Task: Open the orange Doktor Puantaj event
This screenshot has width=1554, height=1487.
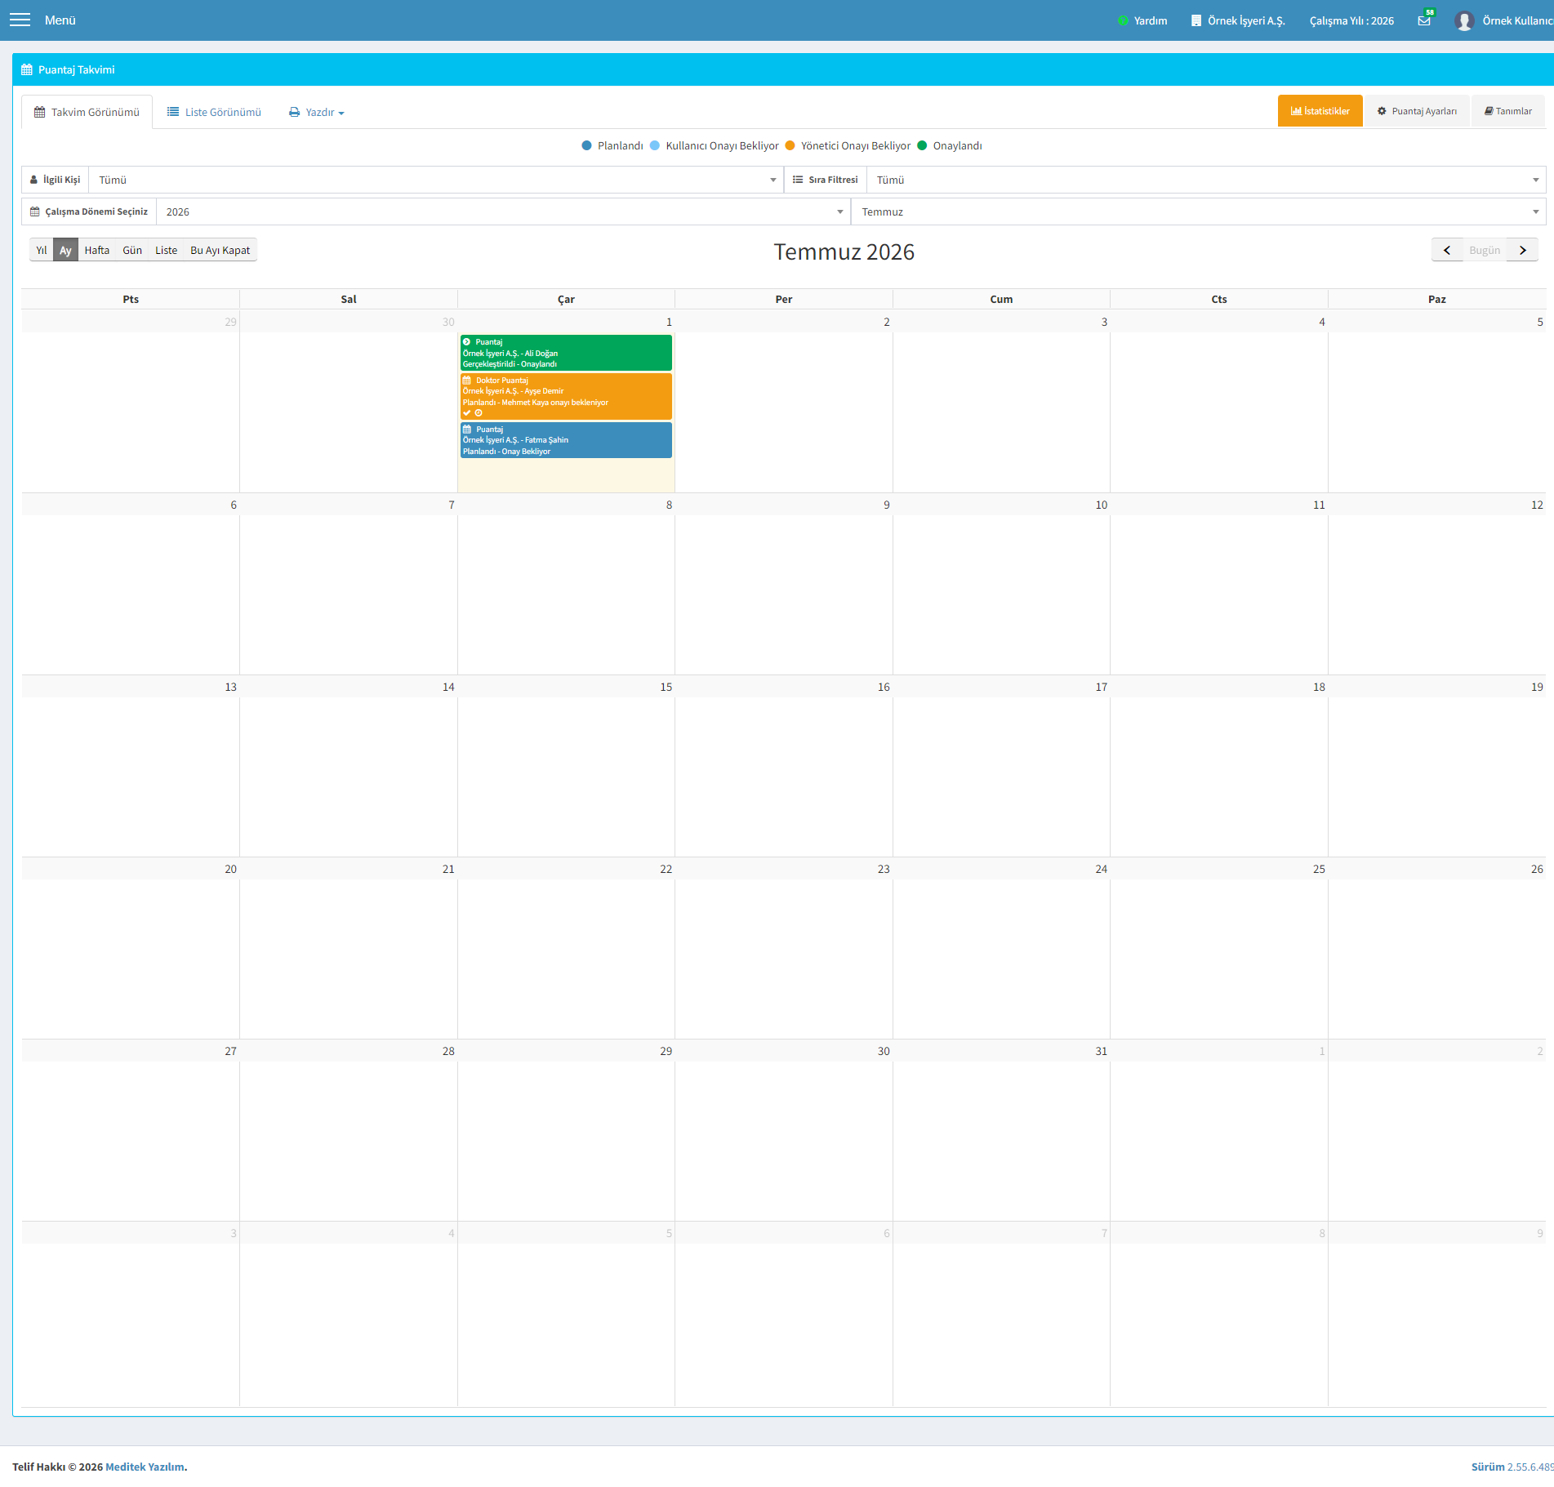Action: (566, 396)
